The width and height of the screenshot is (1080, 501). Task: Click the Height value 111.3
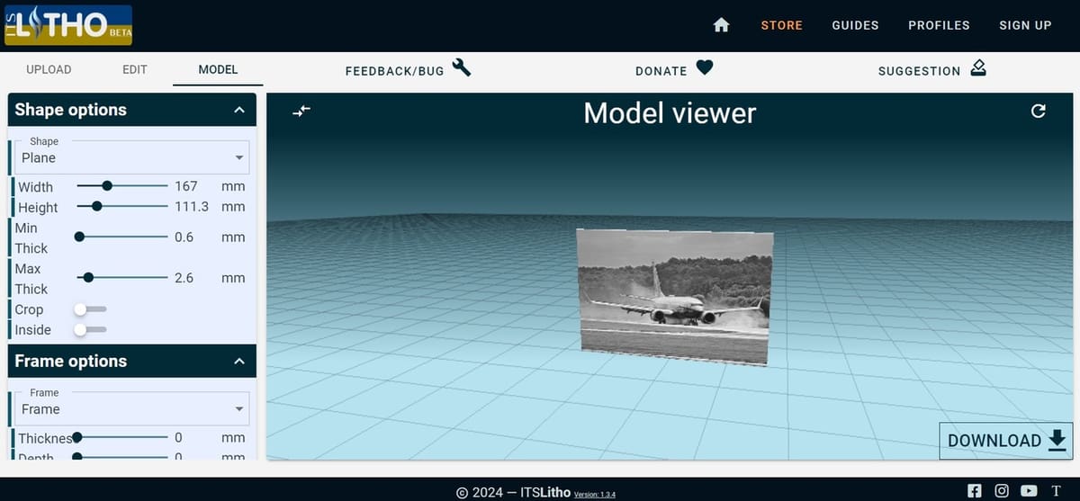pos(192,206)
